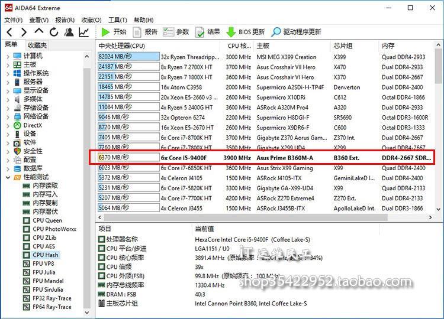Expand the 计算机 tree node
The width and height of the screenshot is (444, 319).
(8, 56)
